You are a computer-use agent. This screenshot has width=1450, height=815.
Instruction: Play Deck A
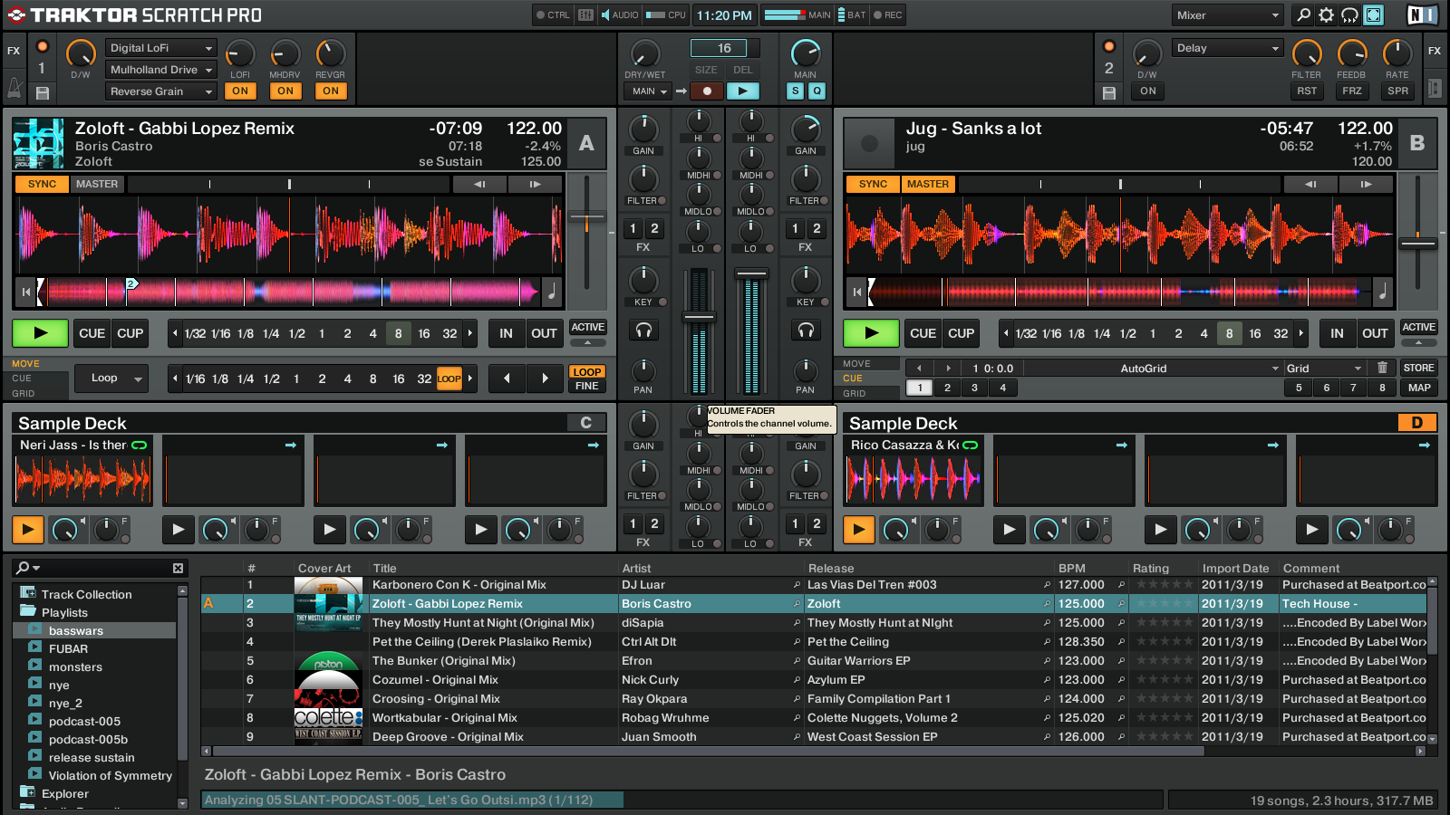[x=40, y=333]
